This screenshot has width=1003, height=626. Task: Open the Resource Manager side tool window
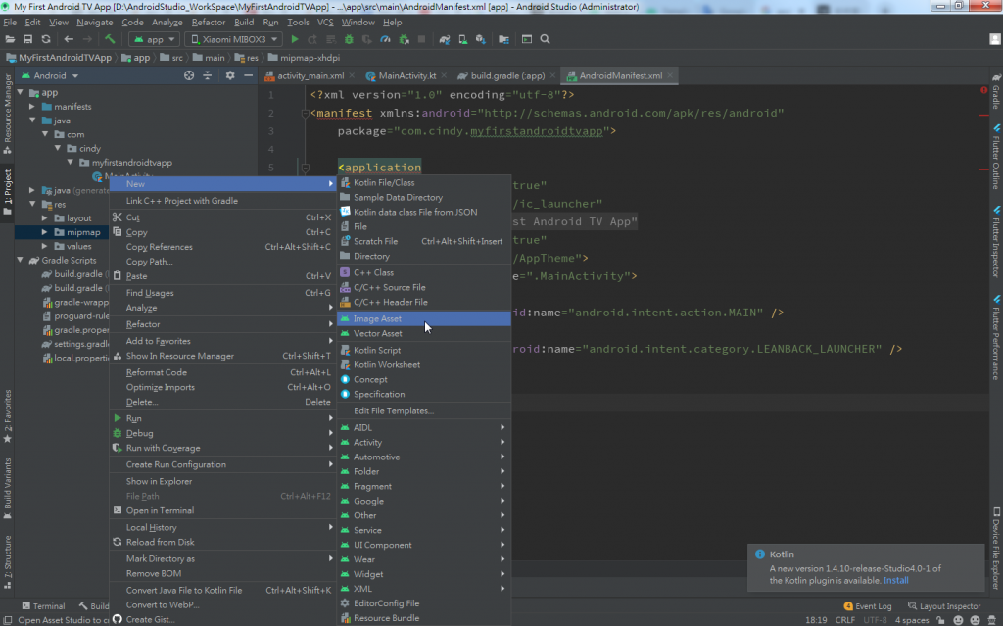tap(7, 114)
